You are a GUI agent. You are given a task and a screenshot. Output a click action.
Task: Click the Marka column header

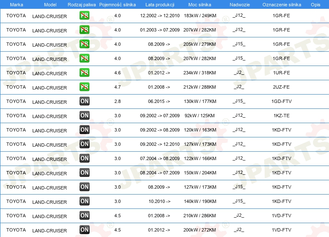click(16, 5)
